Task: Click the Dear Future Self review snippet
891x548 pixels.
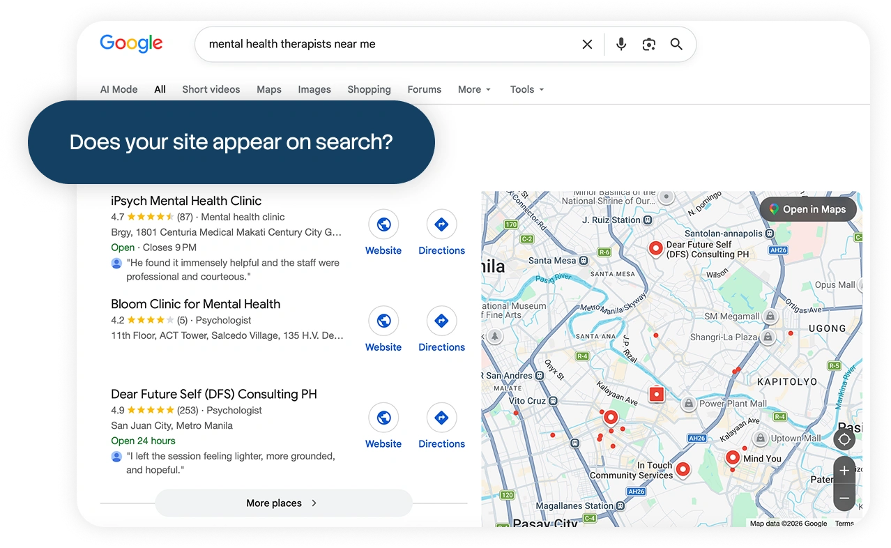Action: point(231,463)
